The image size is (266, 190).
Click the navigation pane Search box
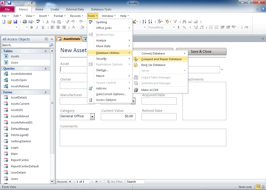pos(25,45)
